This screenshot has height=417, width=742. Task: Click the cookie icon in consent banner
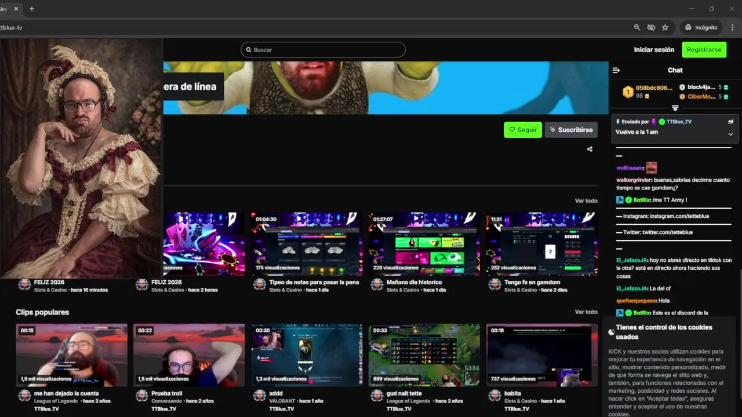611,332
